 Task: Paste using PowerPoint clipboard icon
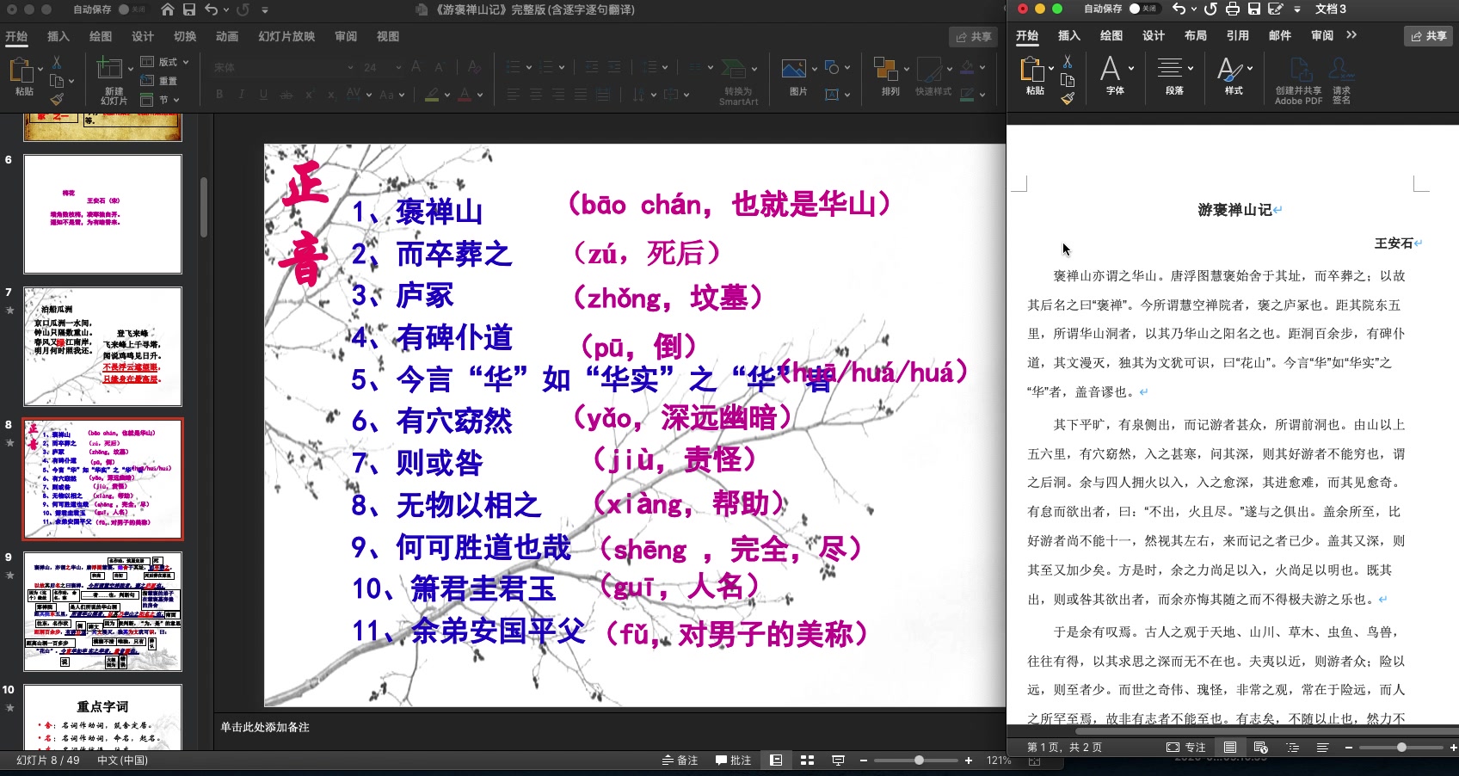[x=22, y=71]
